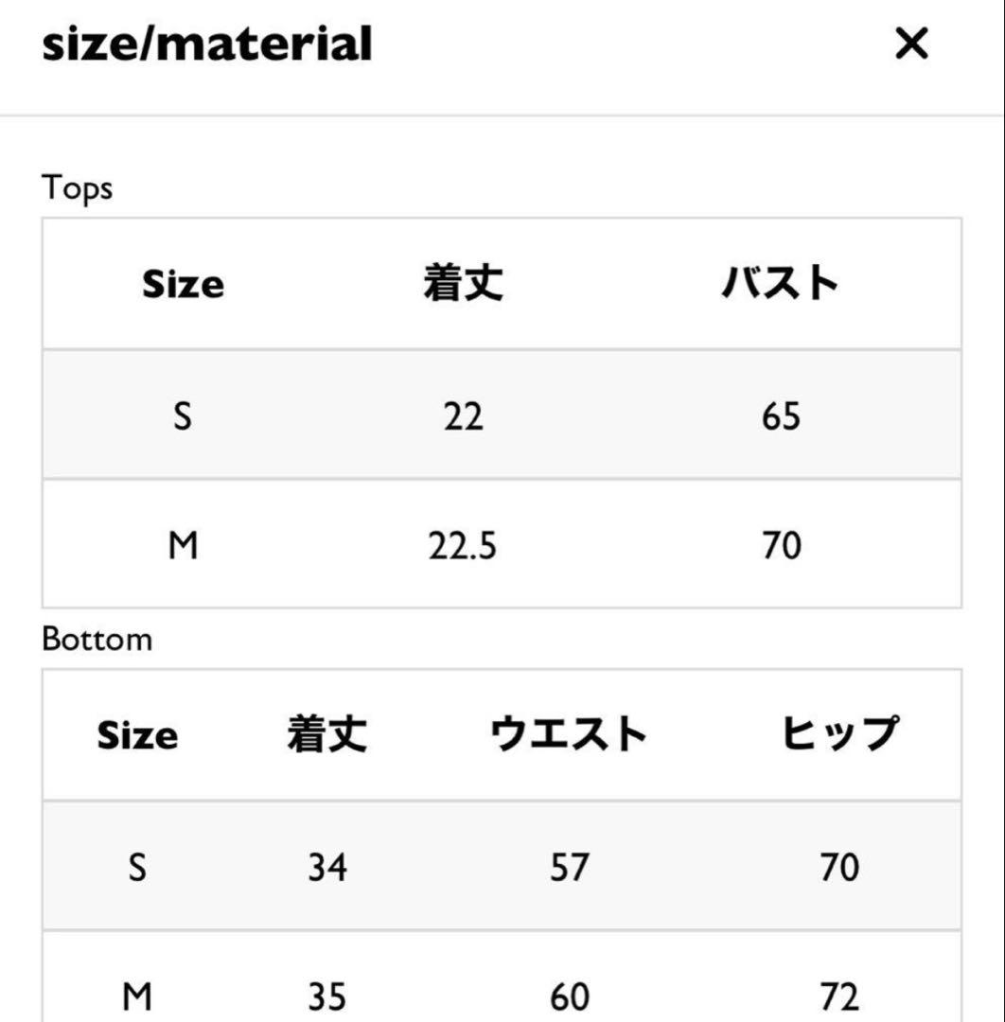Select the Bottom section label
Image resolution: width=1005 pixels, height=1022 pixels.
pyautogui.click(x=95, y=638)
